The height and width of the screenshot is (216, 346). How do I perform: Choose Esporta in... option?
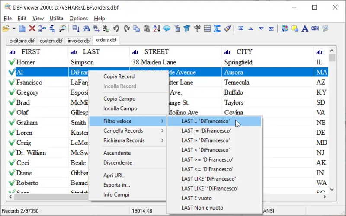128,185
